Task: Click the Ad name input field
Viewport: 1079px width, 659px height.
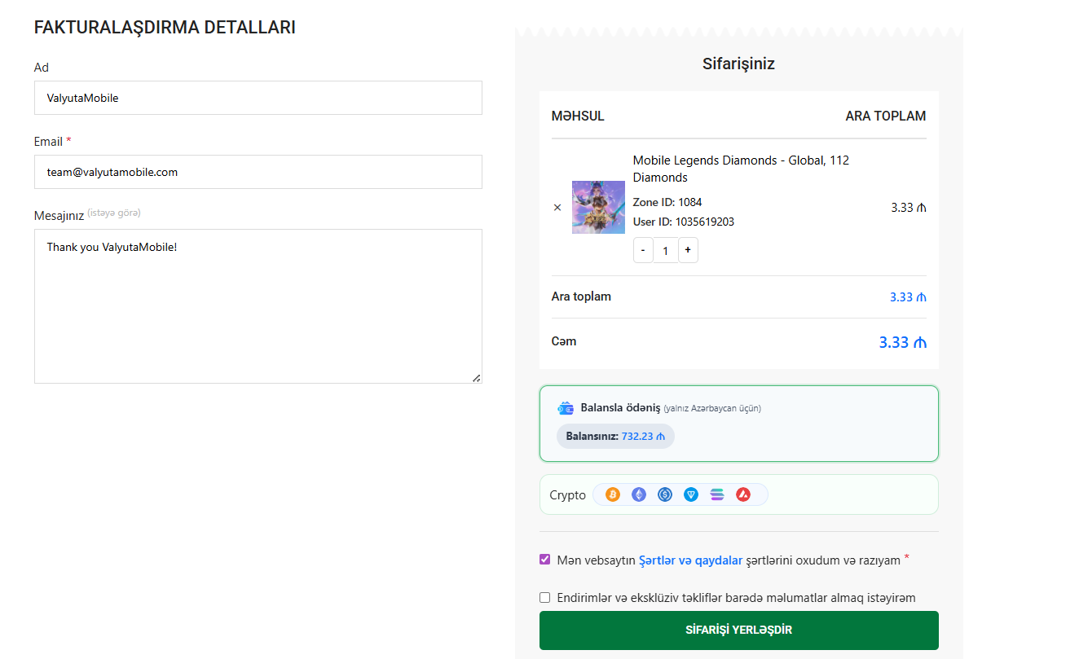Action: tap(258, 98)
